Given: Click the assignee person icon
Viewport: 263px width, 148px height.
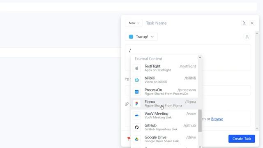Looking at the screenshot, I should point(247,37).
